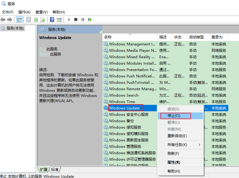Click the Refresh toolbar icon

pos(36,20)
